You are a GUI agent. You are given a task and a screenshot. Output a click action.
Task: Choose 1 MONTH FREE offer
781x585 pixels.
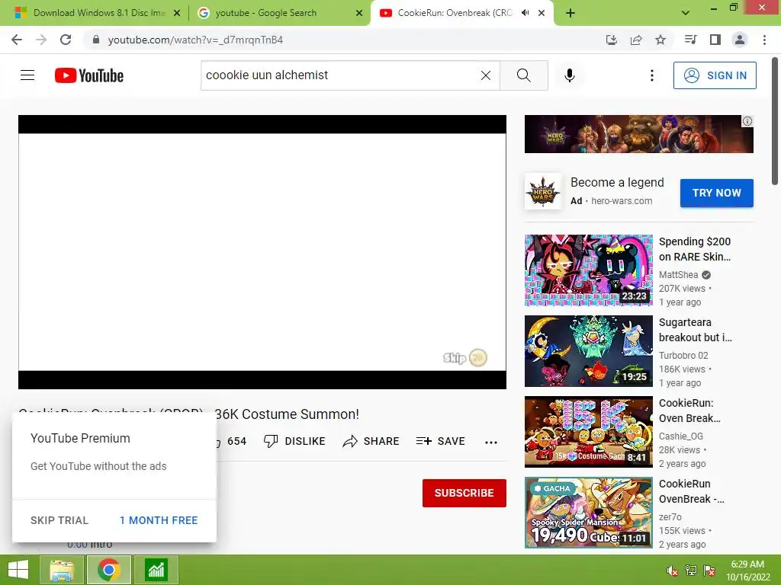[159, 520]
